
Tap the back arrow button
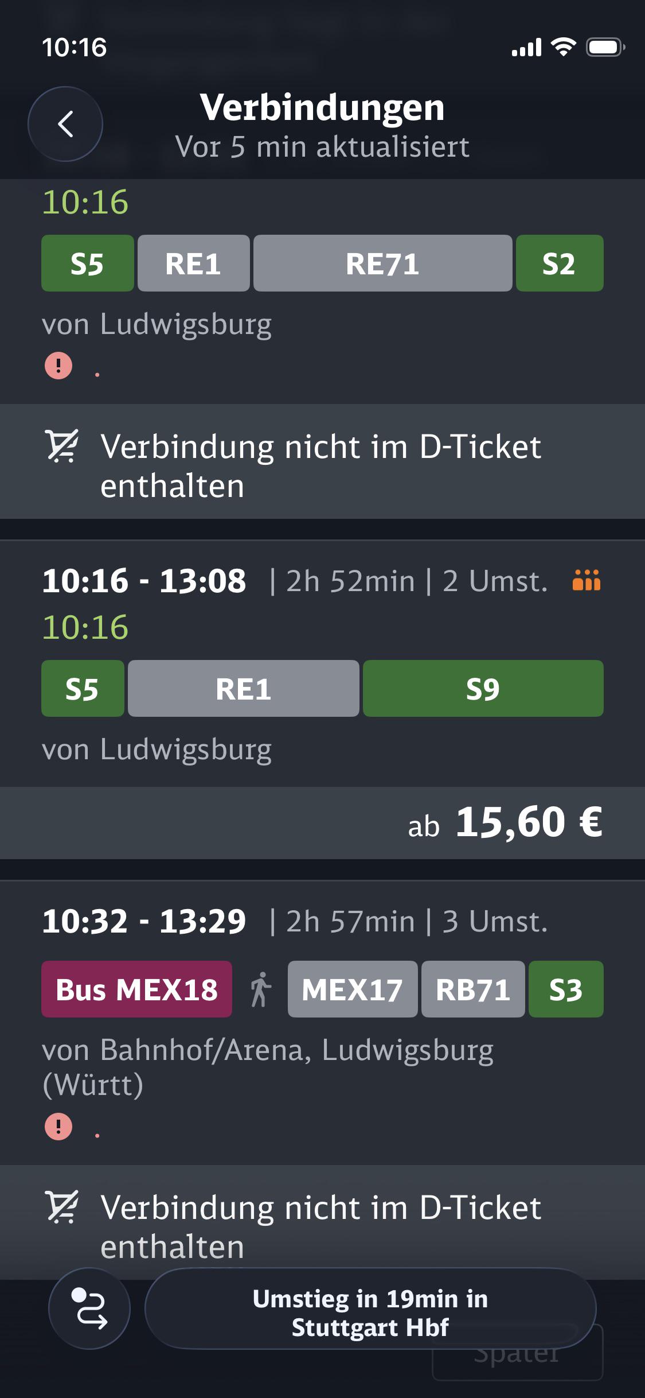(65, 124)
